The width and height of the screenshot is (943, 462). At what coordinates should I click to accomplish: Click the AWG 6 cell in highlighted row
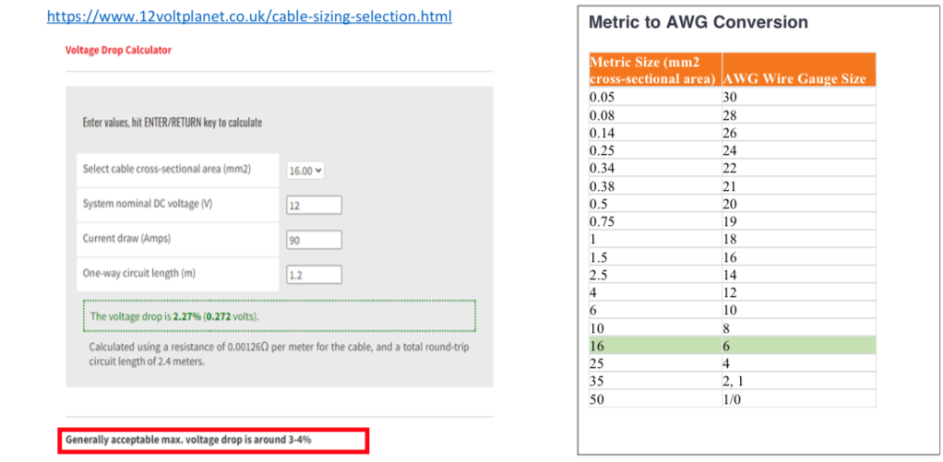coord(797,347)
